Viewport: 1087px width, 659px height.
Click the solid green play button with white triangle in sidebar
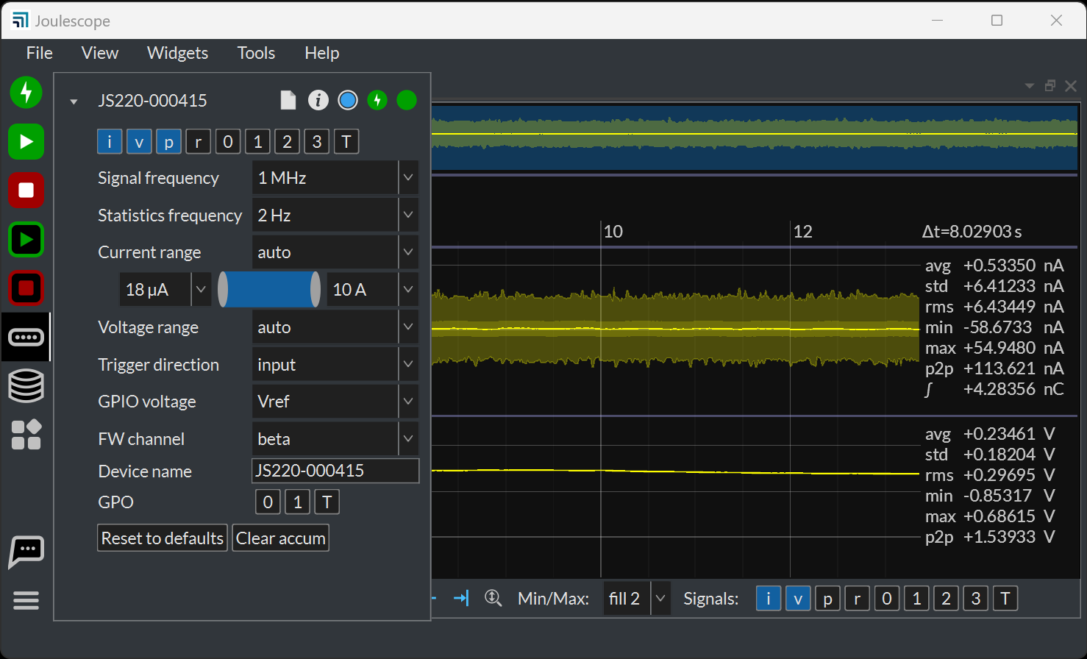point(26,141)
